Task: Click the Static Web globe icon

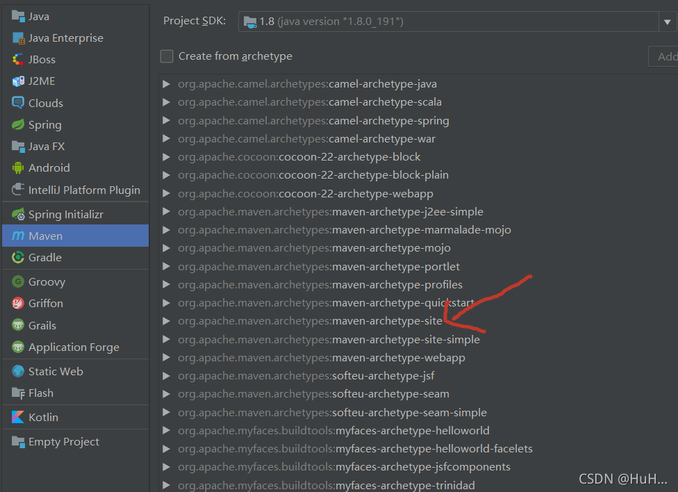Action: point(18,371)
